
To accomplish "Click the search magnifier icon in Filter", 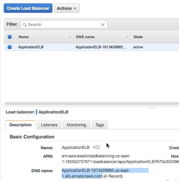I will click(24, 25).
